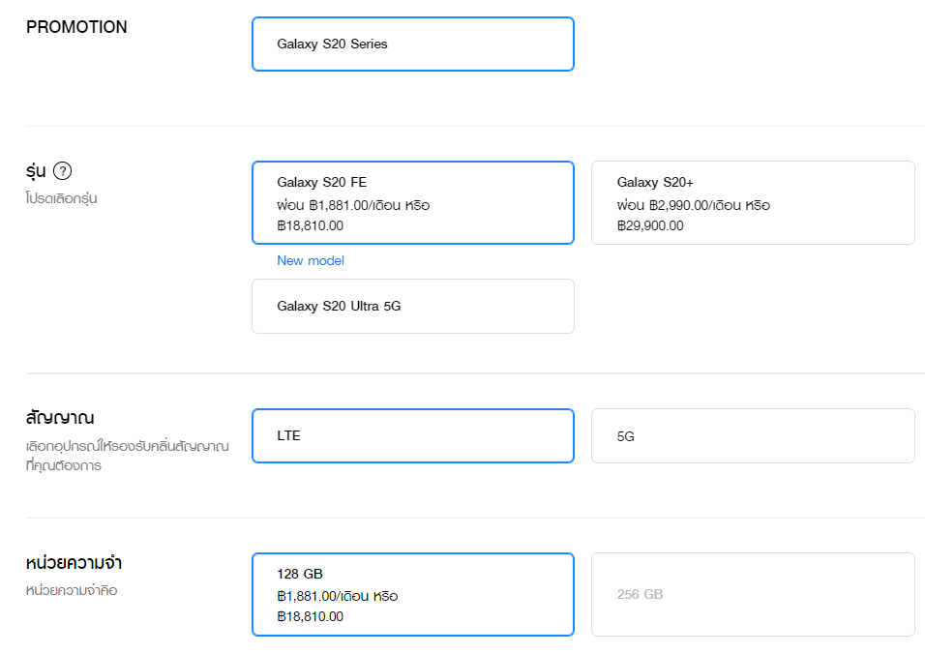Choose the Galaxy S20+ model
The image size is (925, 654).
tap(753, 203)
